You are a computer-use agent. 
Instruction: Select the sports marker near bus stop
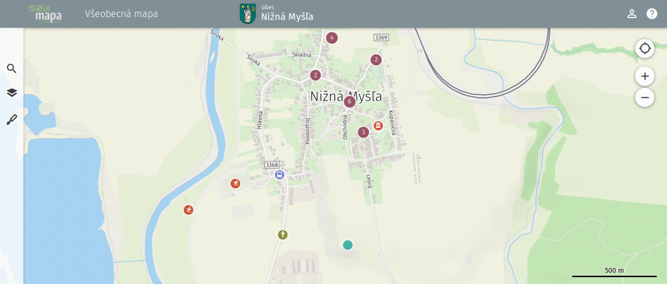click(x=236, y=184)
